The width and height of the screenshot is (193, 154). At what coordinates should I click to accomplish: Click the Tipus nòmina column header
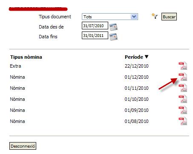[26, 57]
